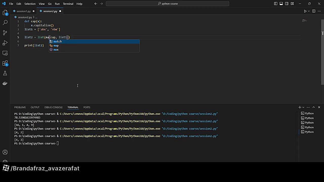Expand the breadcrumb ellipsis symbol list

point(36,17)
